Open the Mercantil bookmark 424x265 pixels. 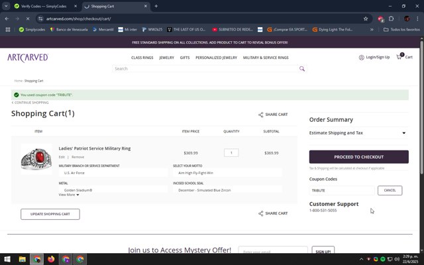(x=103, y=29)
